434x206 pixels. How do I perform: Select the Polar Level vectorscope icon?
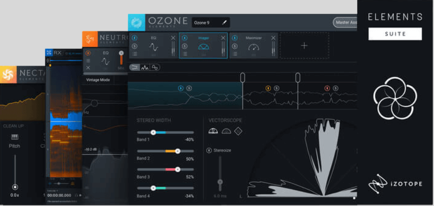coord(226,131)
